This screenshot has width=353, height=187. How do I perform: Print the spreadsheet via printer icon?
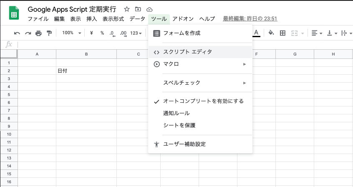[x=38, y=33]
